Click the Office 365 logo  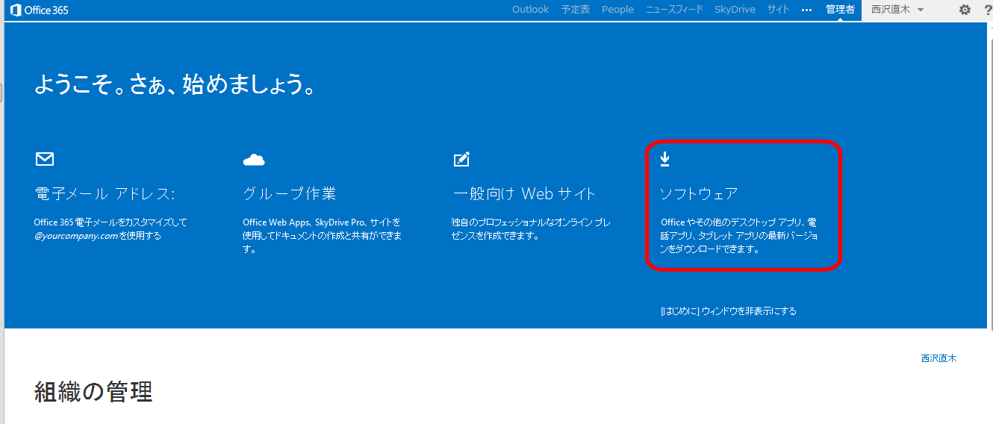tap(39, 10)
